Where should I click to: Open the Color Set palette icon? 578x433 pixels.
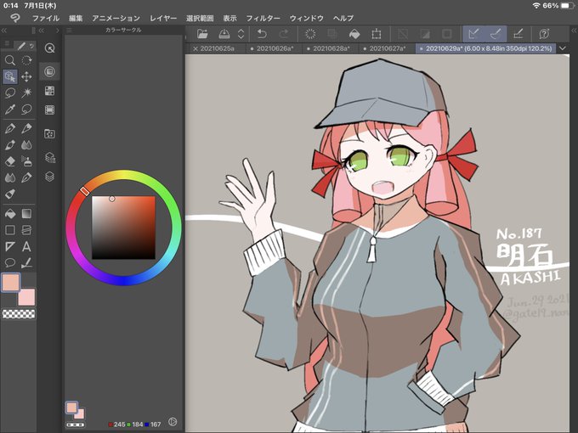point(49,91)
